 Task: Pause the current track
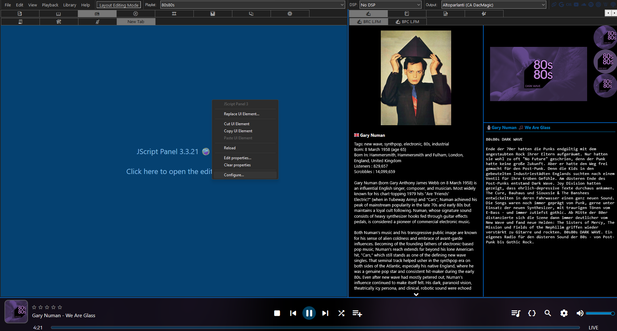[x=309, y=313]
